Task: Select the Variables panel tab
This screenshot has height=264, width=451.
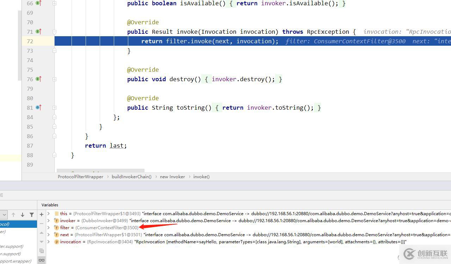Action: 50,205
